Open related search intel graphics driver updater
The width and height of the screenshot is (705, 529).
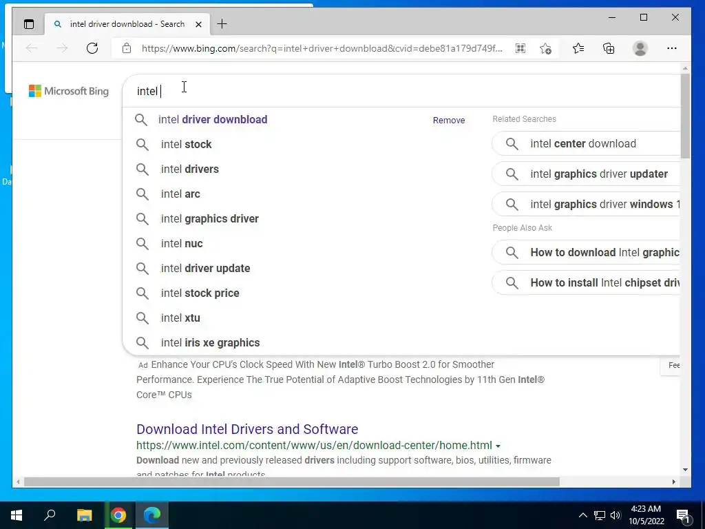pyautogui.click(x=586, y=174)
